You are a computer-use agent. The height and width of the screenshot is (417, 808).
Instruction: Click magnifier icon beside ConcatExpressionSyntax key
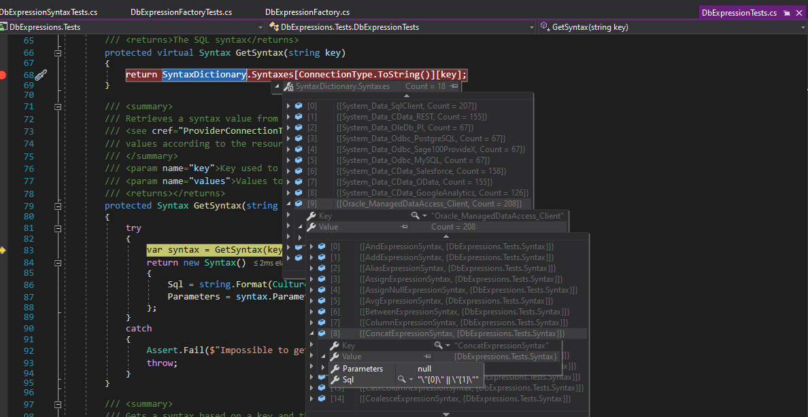coord(439,346)
